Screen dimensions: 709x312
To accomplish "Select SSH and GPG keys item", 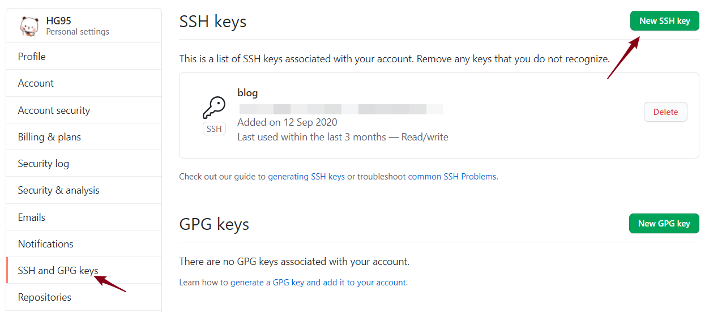I will [x=84, y=271].
